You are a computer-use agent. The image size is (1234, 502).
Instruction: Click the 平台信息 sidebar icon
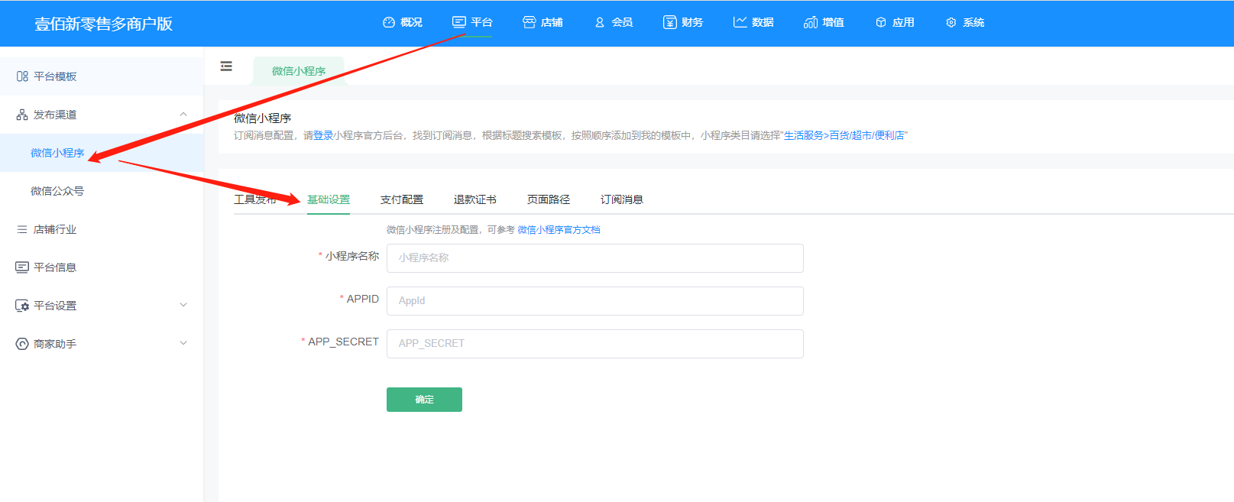22,267
